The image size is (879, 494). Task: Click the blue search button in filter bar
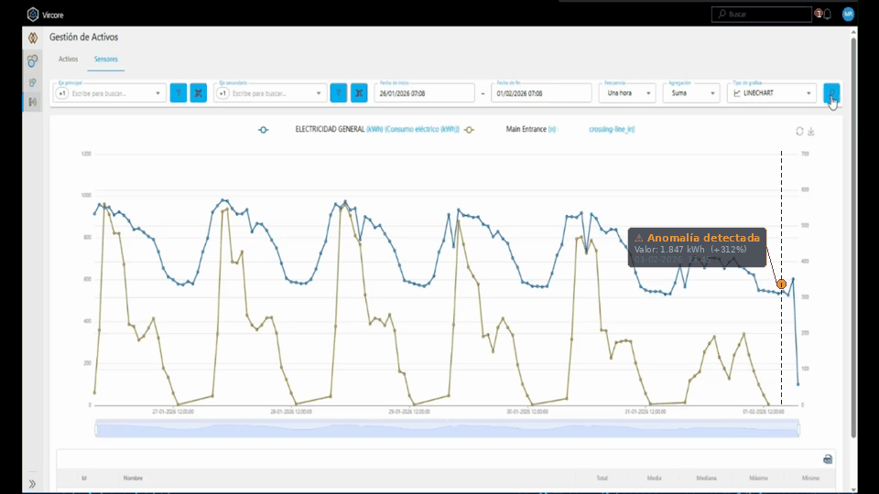(831, 93)
